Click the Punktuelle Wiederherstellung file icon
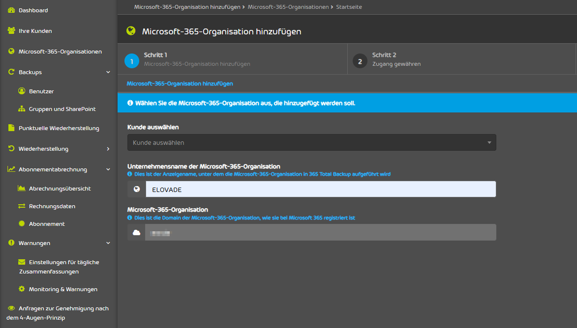Viewport: 577px width, 328px height. tap(11, 128)
